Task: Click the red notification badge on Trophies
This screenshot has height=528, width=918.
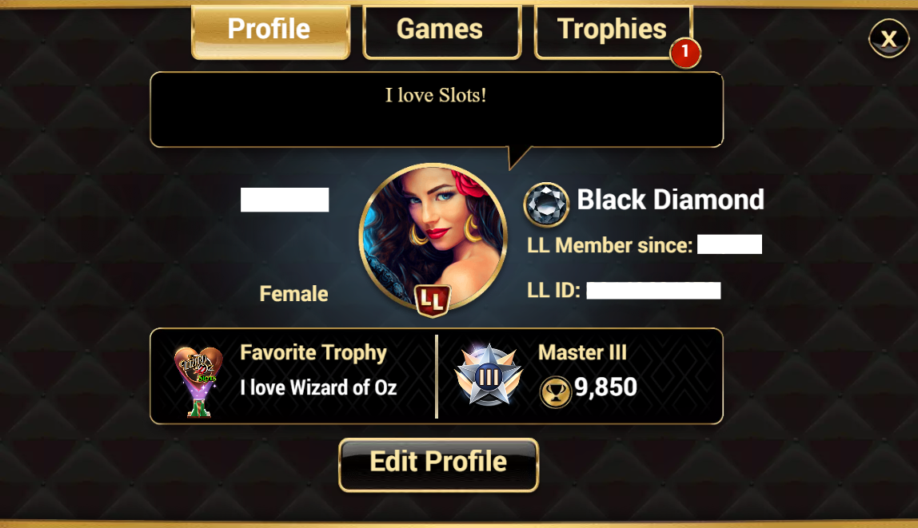Action: coord(685,53)
